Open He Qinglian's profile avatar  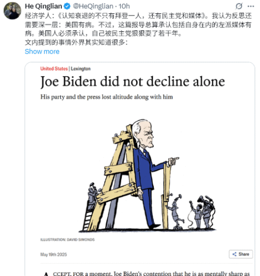(12, 11)
